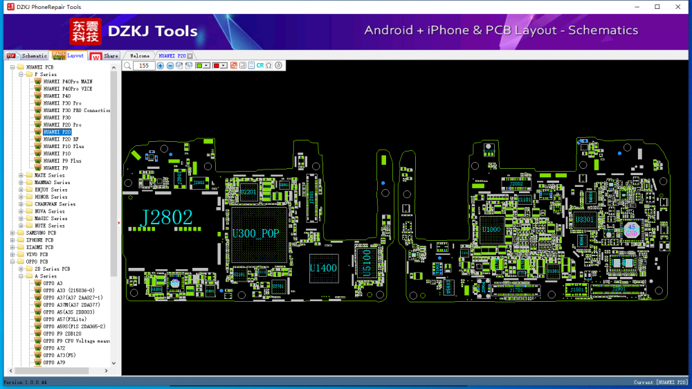692x389 pixels.
Task: Open the red color dropdown arrow
Action: pos(224,66)
